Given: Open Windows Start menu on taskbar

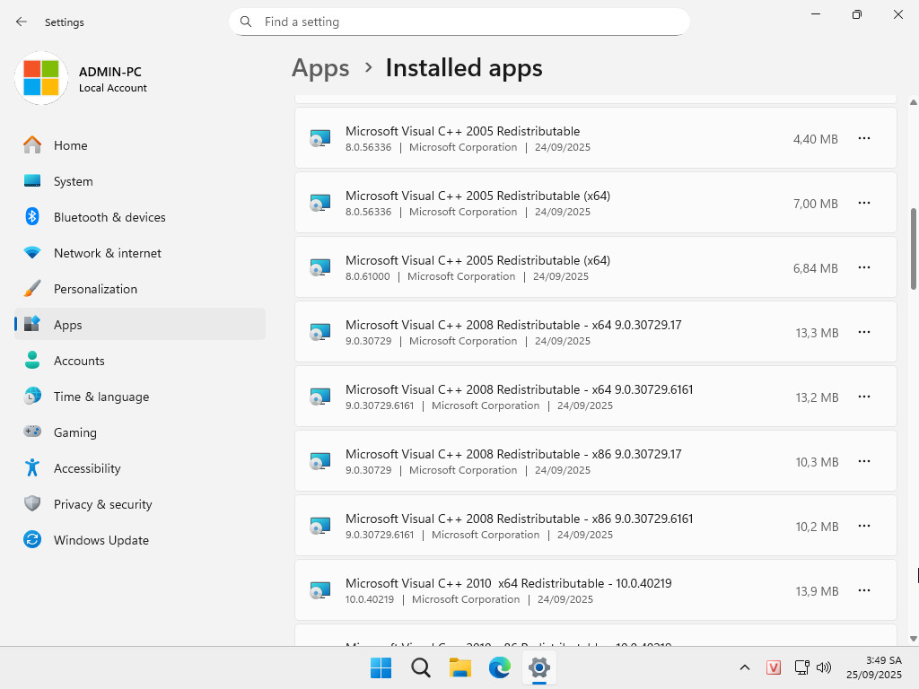Looking at the screenshot, I should pos(381,667).
